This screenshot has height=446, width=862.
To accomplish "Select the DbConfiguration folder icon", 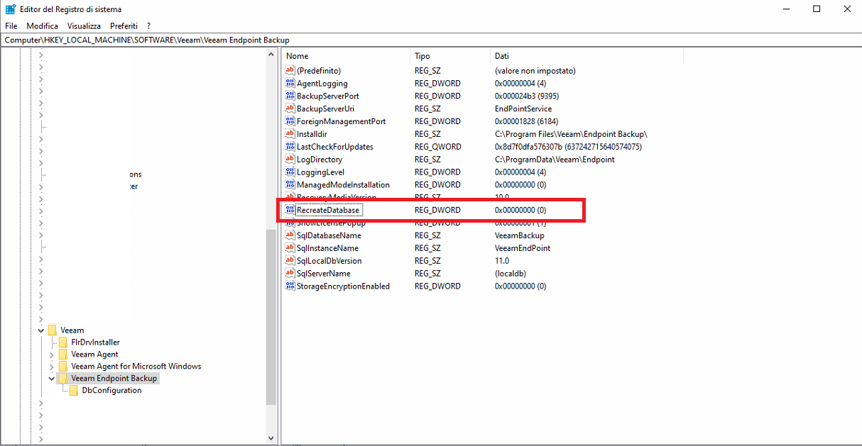I will pos(74,391).
